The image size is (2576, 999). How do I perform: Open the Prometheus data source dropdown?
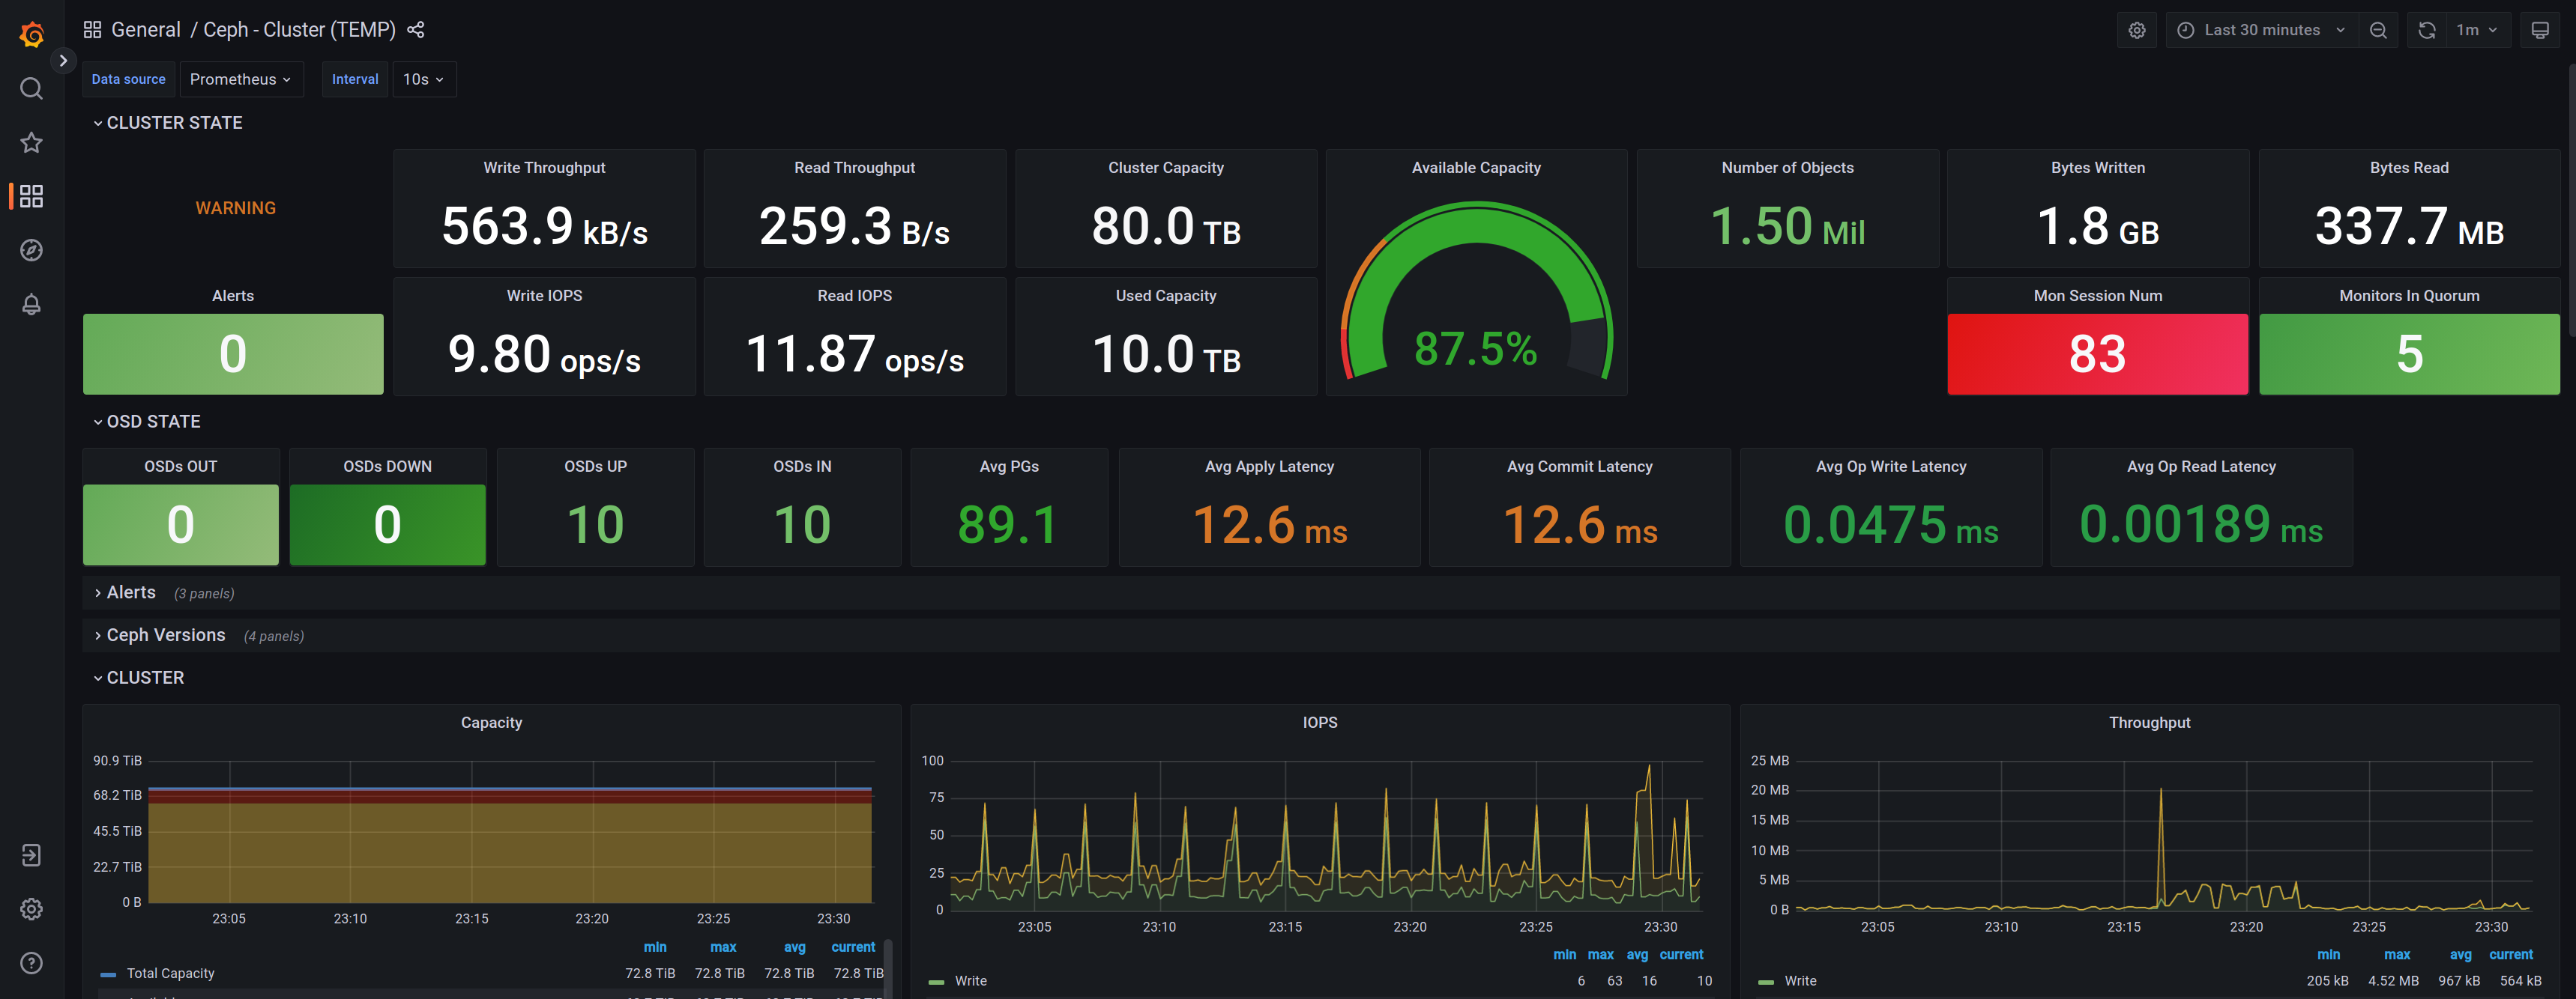tap(241, 79)
